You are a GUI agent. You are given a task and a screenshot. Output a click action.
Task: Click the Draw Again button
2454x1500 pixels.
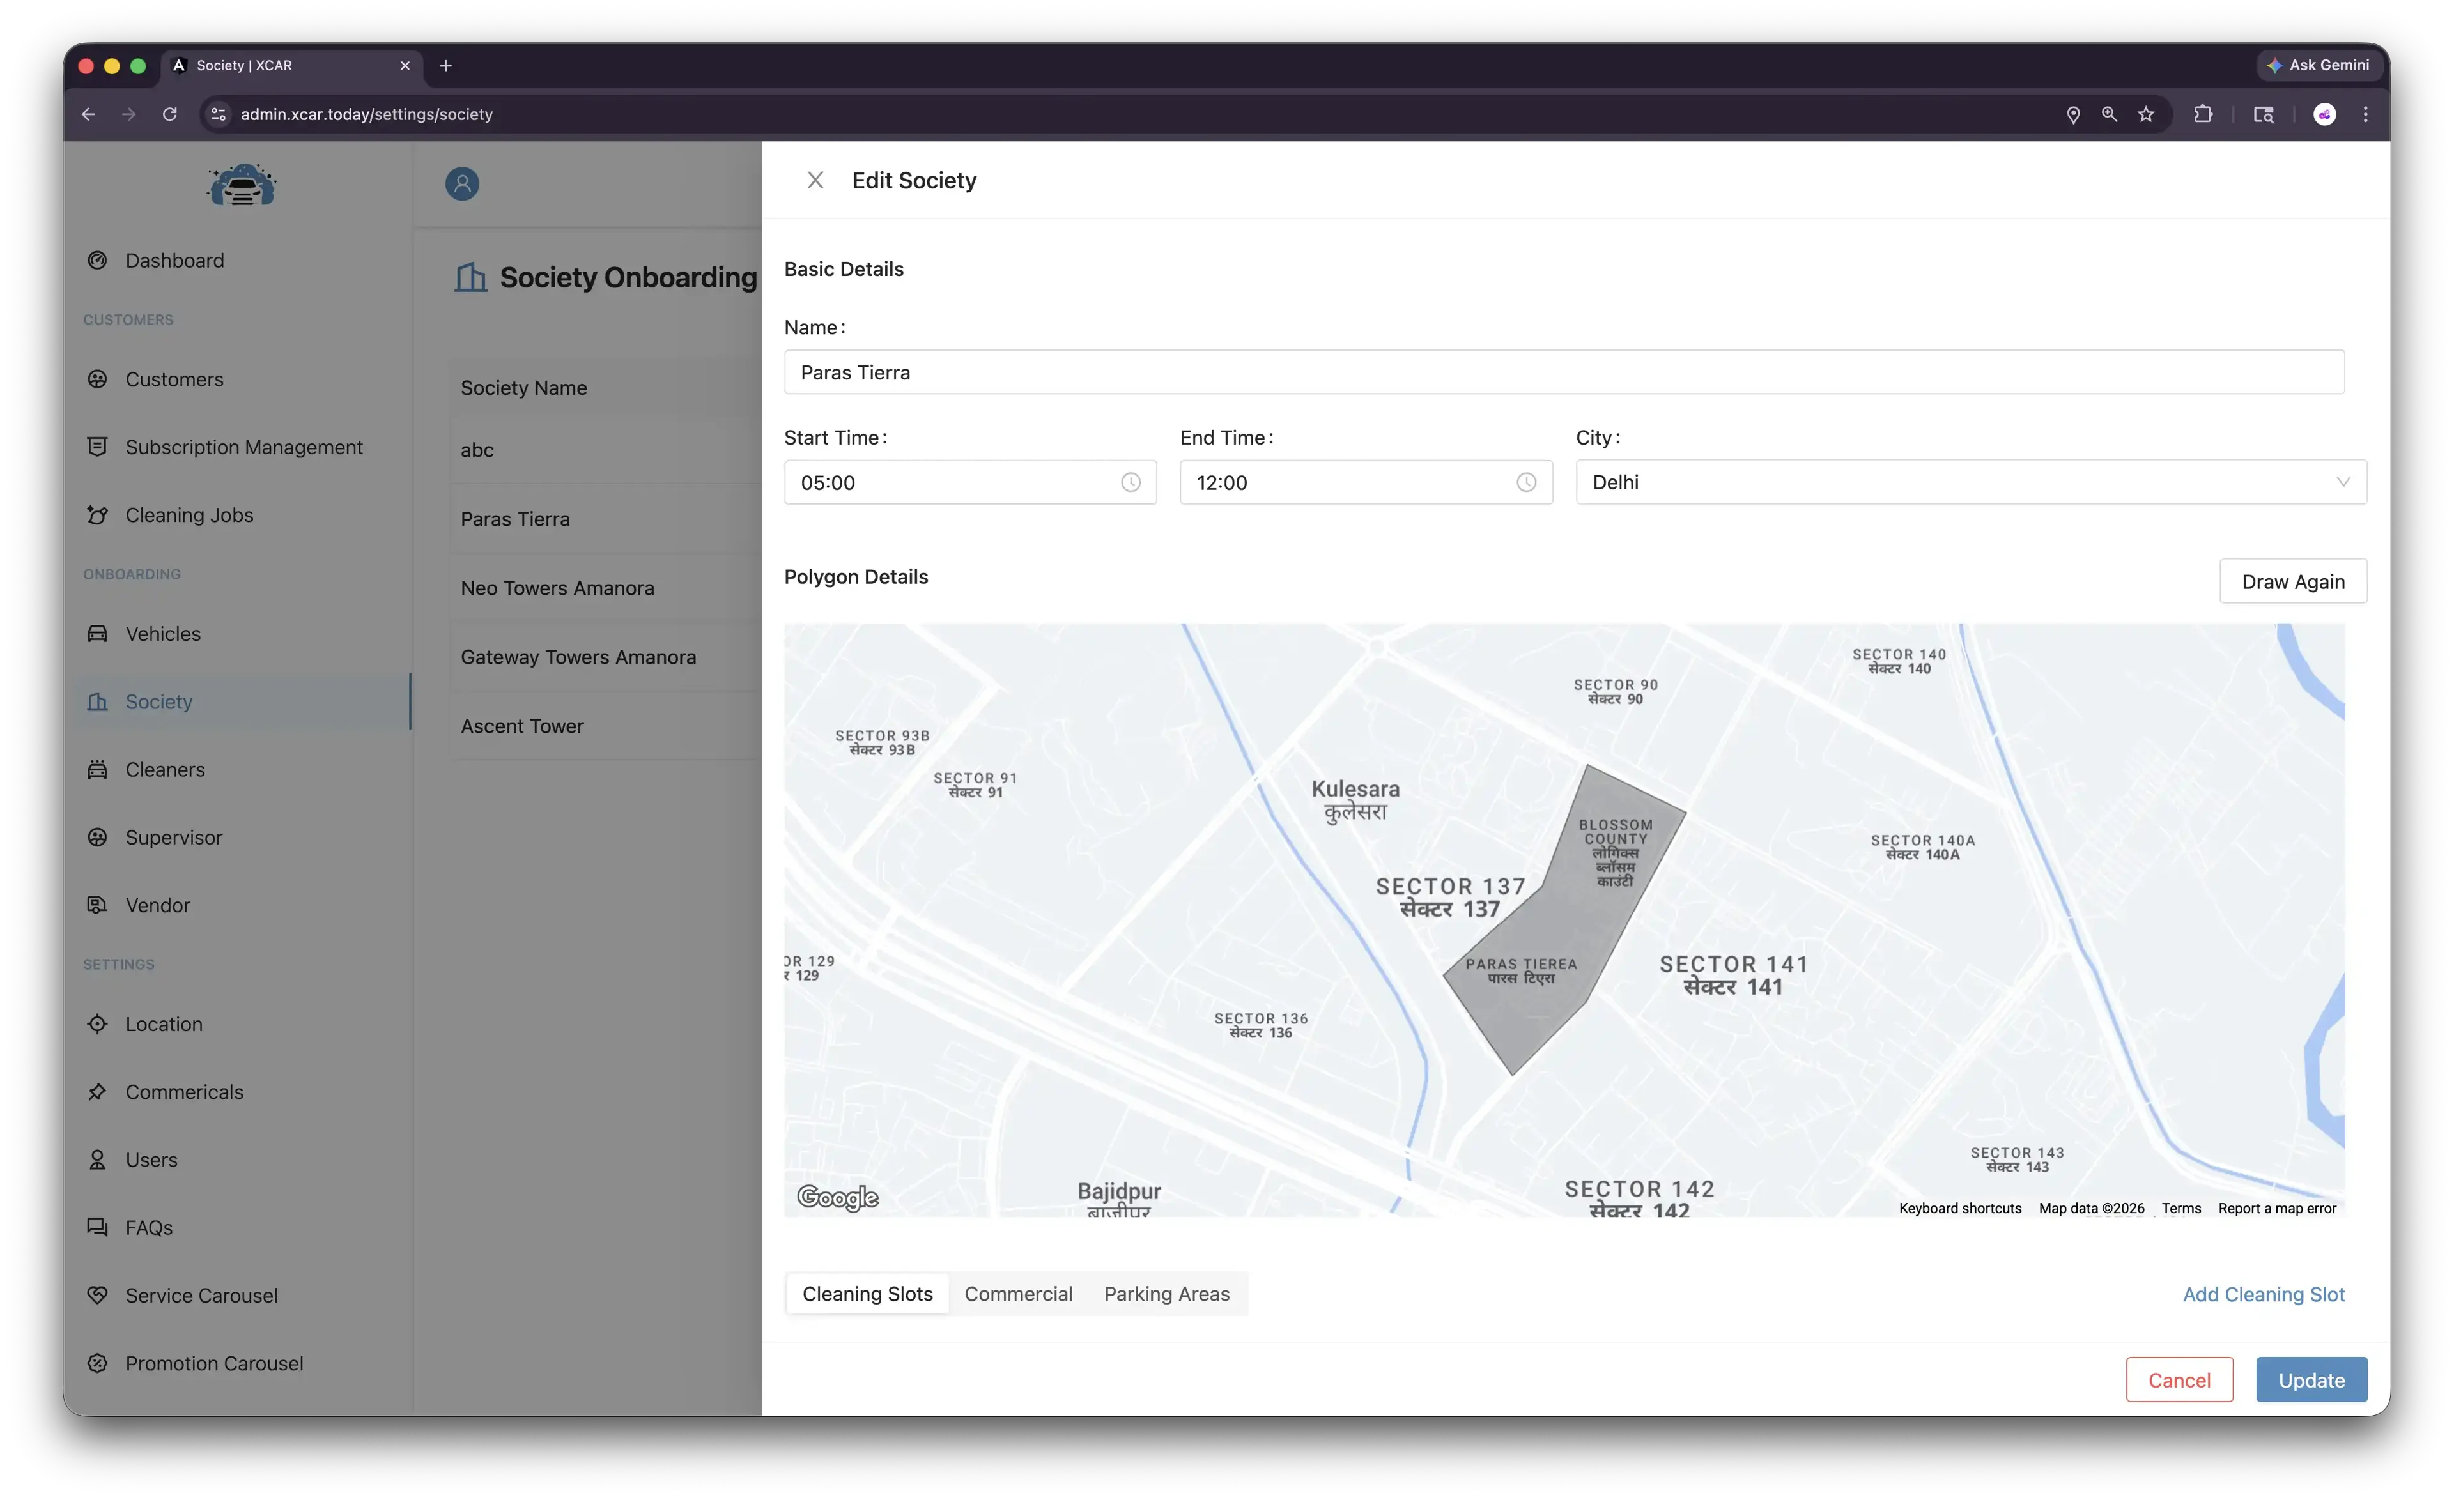[2293, 581]
